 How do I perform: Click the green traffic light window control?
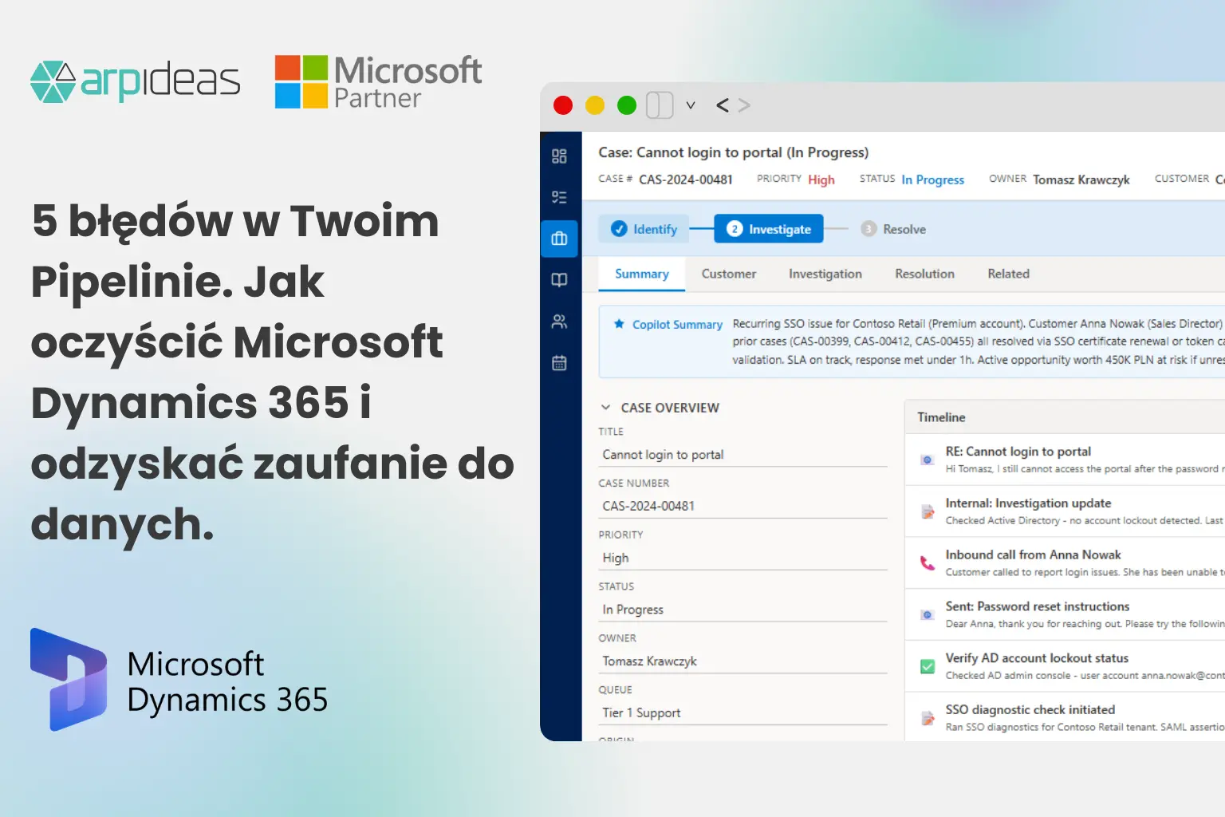click(x=627, y=105)
